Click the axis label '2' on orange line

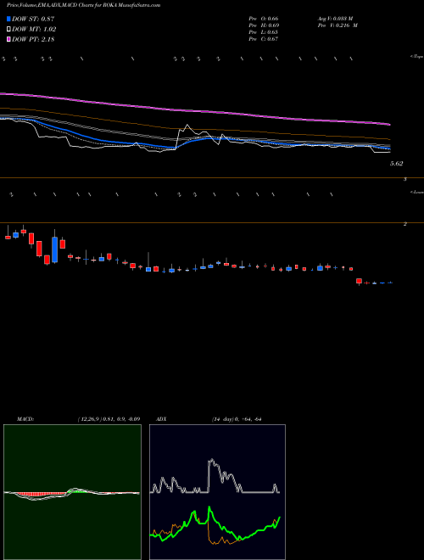tap(405, 224)
